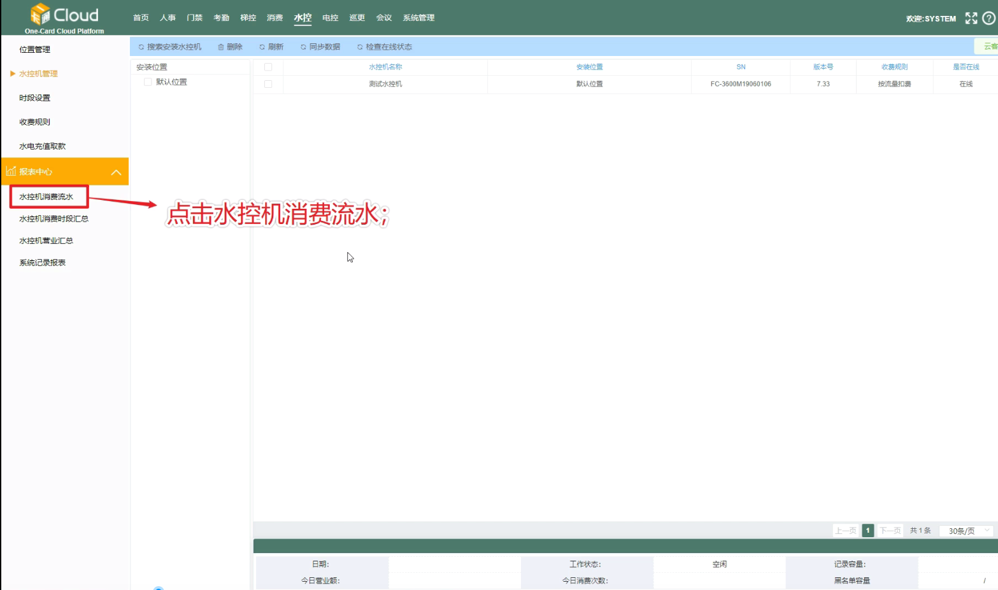The image size is (998, 590).
Task: Open 系统管理 in the top menu
Action: click(418, 18)
